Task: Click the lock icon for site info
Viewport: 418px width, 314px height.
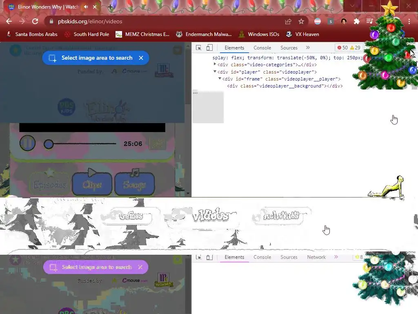Action: [51, 21]
